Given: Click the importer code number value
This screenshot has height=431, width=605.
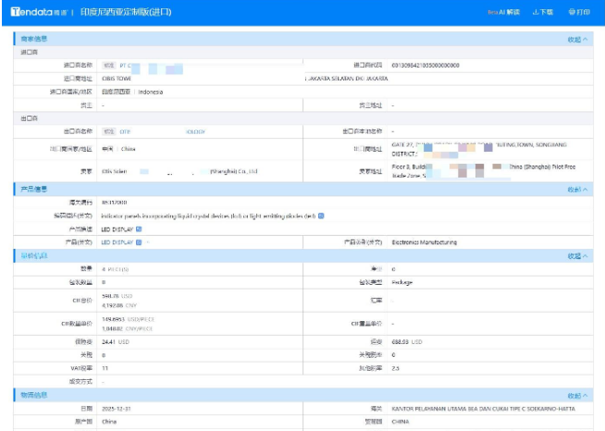Looking at the screenshot, I should pyautogui.click(x=425, y=66).
